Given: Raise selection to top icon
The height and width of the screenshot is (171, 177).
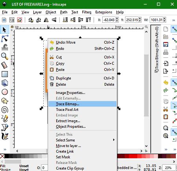Looking at the screenshot, I should coord(88,20).
